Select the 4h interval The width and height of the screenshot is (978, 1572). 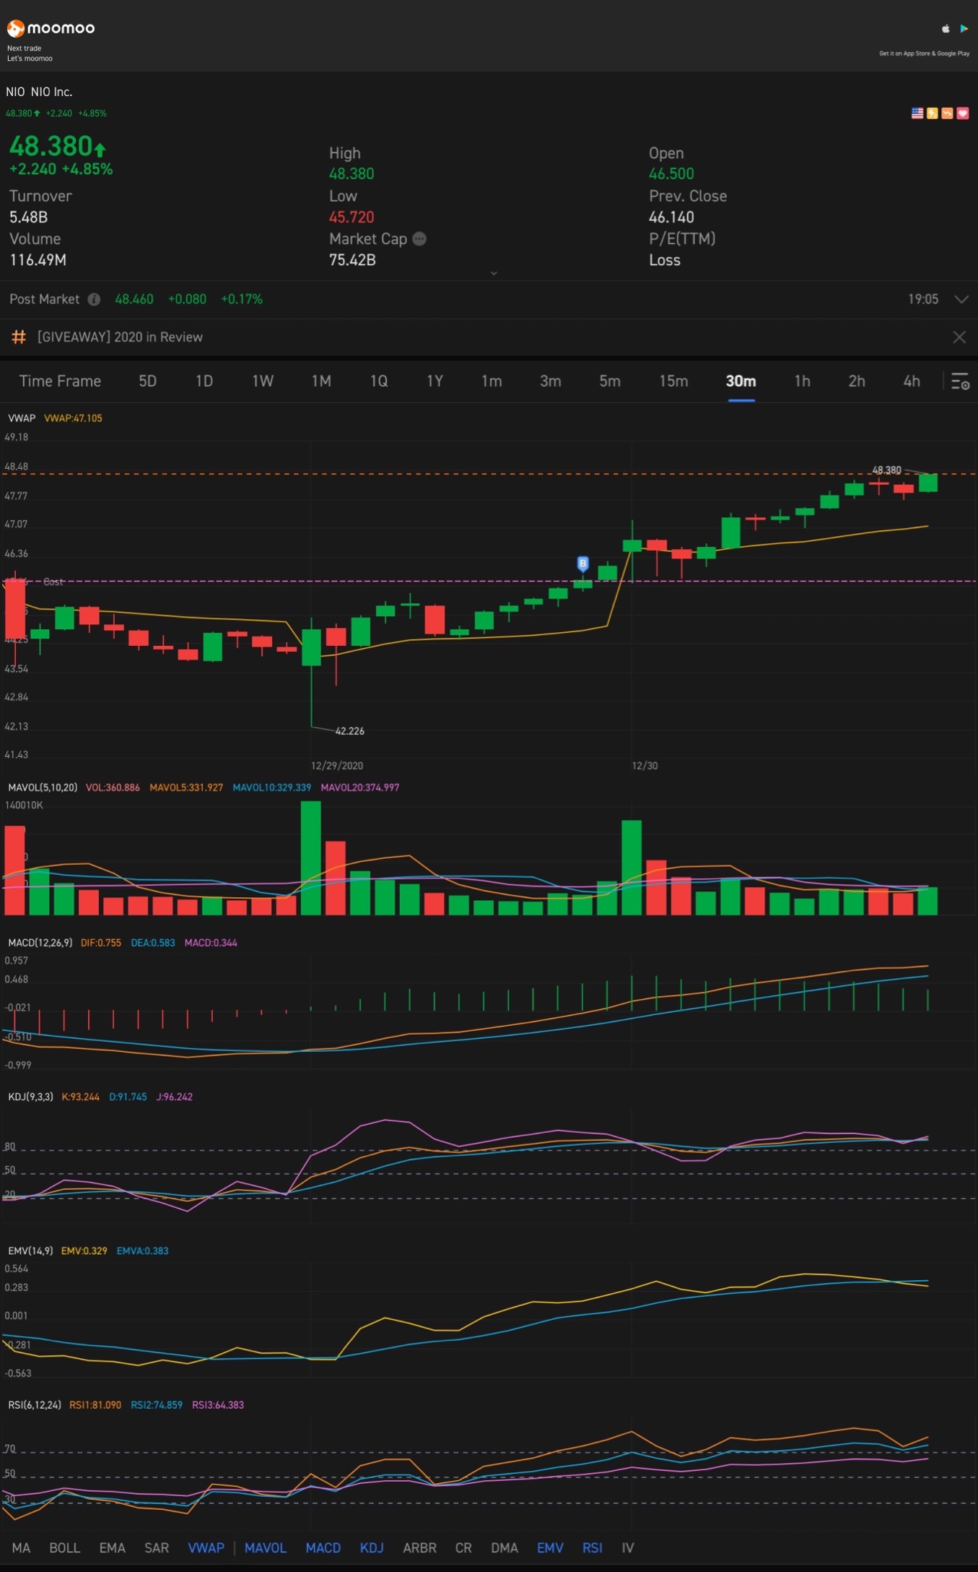pos(912,381)
